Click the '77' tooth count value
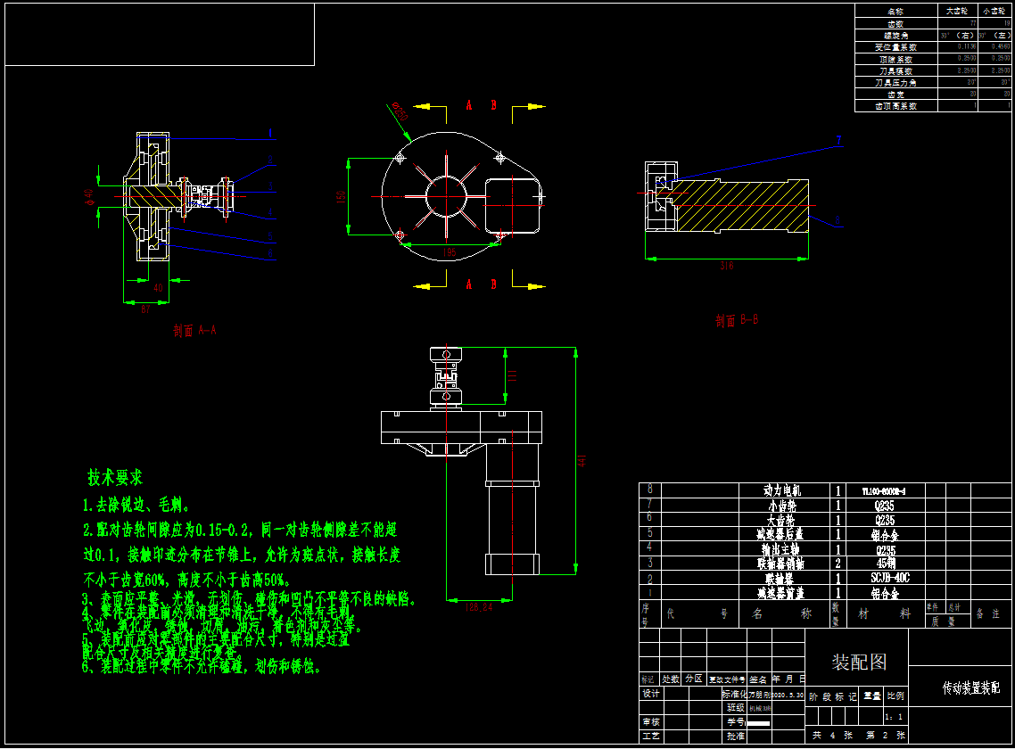The image size is (1015, 749). point(972,23)
